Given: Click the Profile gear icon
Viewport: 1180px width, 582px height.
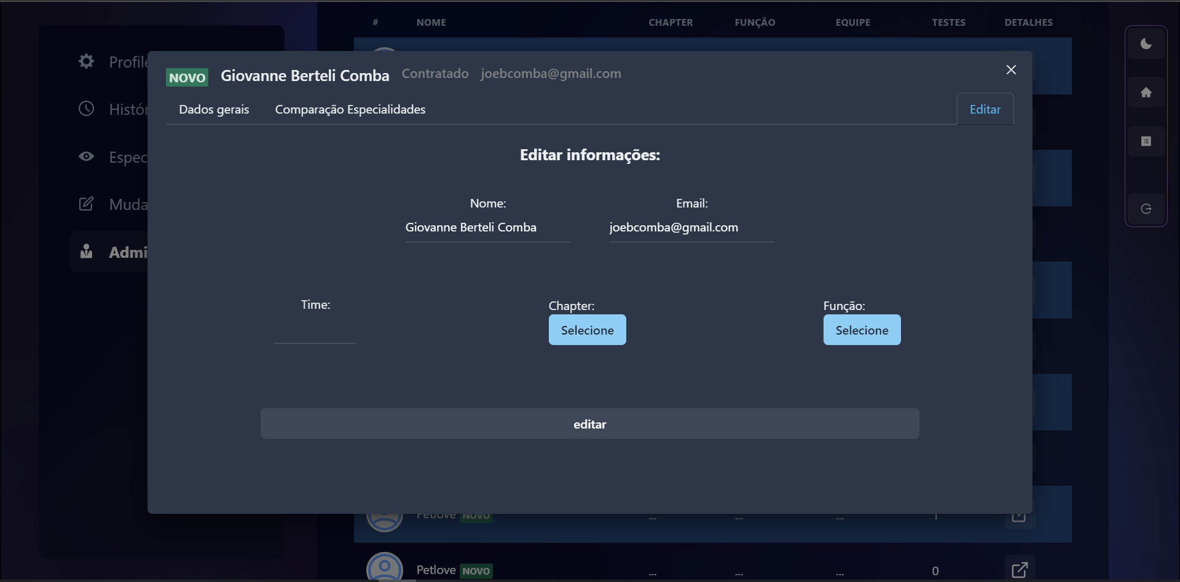Looking at the screenshot, I should point(87,61).
